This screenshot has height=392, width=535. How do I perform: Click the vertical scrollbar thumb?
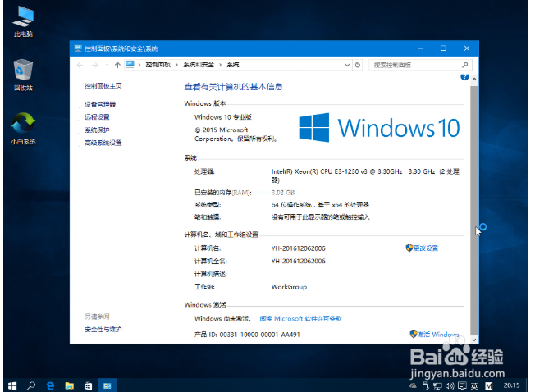pyautogui.click(x=474, y=210)
